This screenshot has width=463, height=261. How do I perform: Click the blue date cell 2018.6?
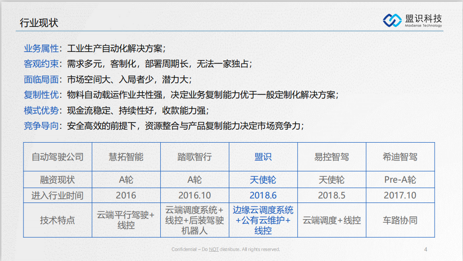pyautogui.click(x=263, y=195)
